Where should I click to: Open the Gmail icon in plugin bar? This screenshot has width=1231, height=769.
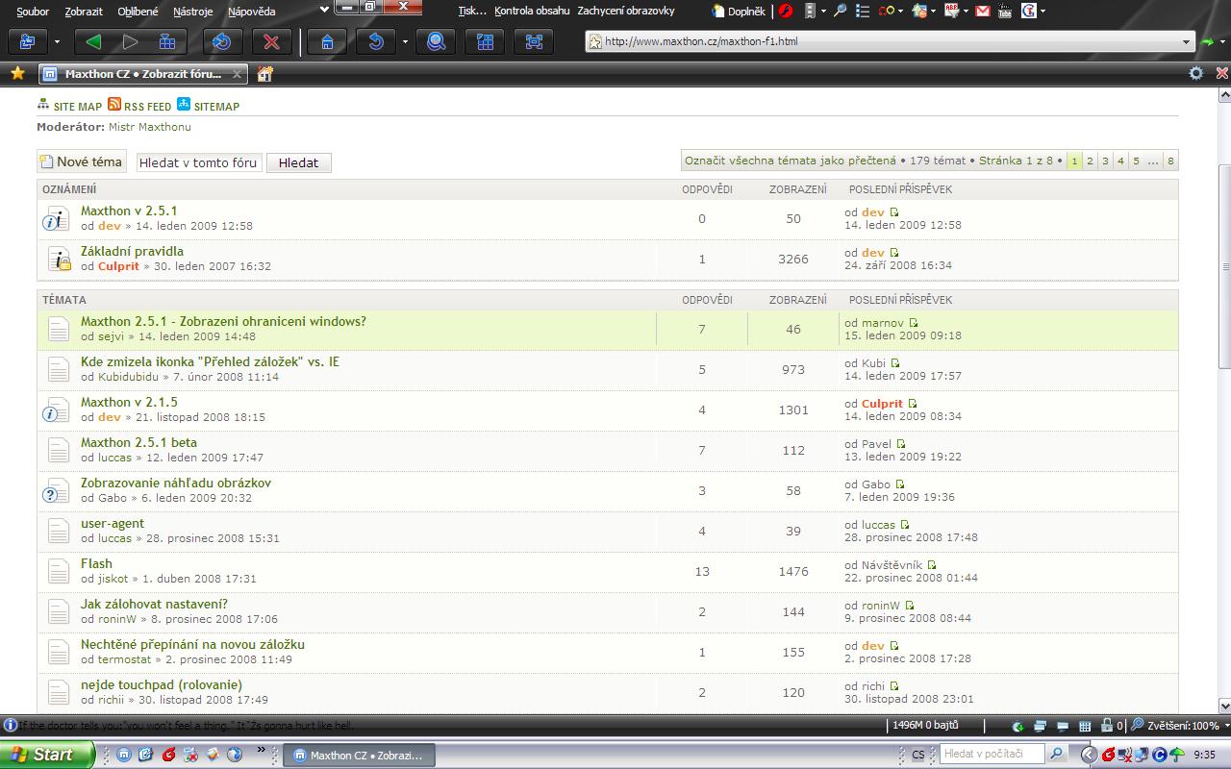coord(982,12)
